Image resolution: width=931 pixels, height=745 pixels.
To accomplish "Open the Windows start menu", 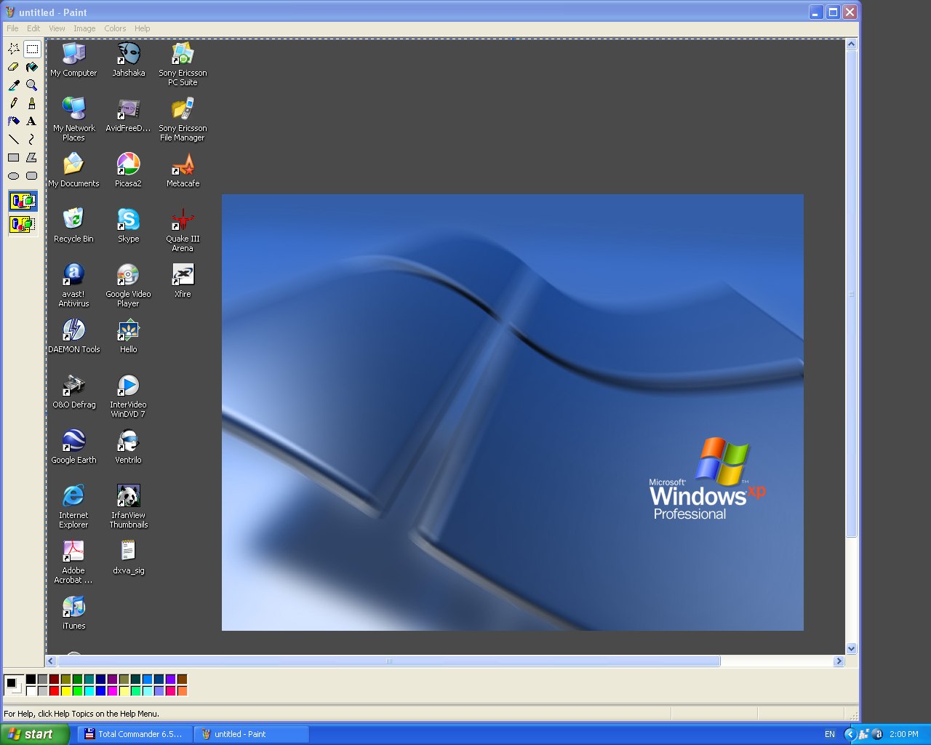I will pyautogui.click(x=34, y=734).
